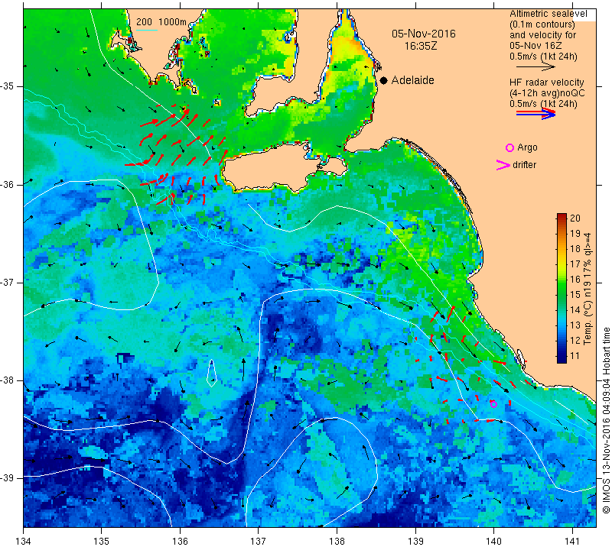This screenshot has width=612, height=550.
Task: Click the 05-Nov 16Z text
Action: click(535, 46)
